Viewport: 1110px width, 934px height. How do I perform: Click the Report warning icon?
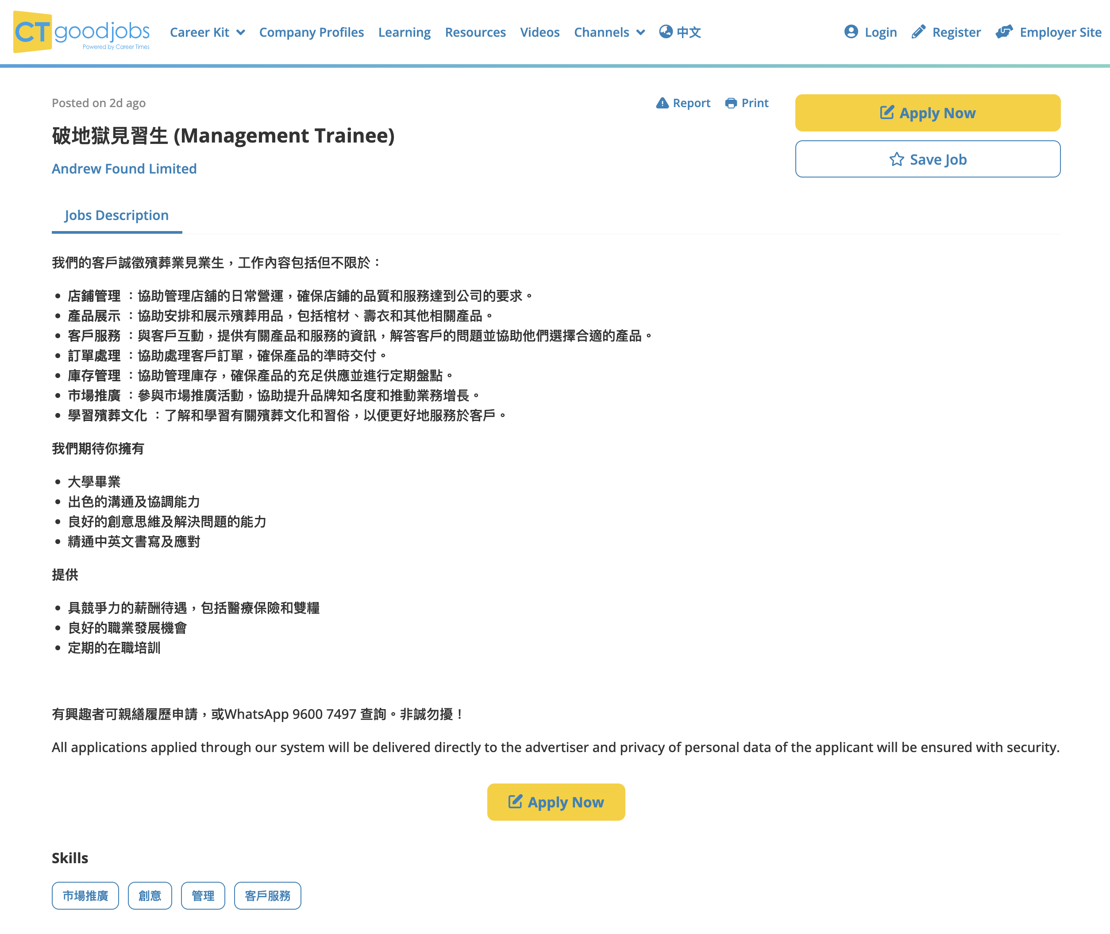pyautogui.click(x=662, y=103)
